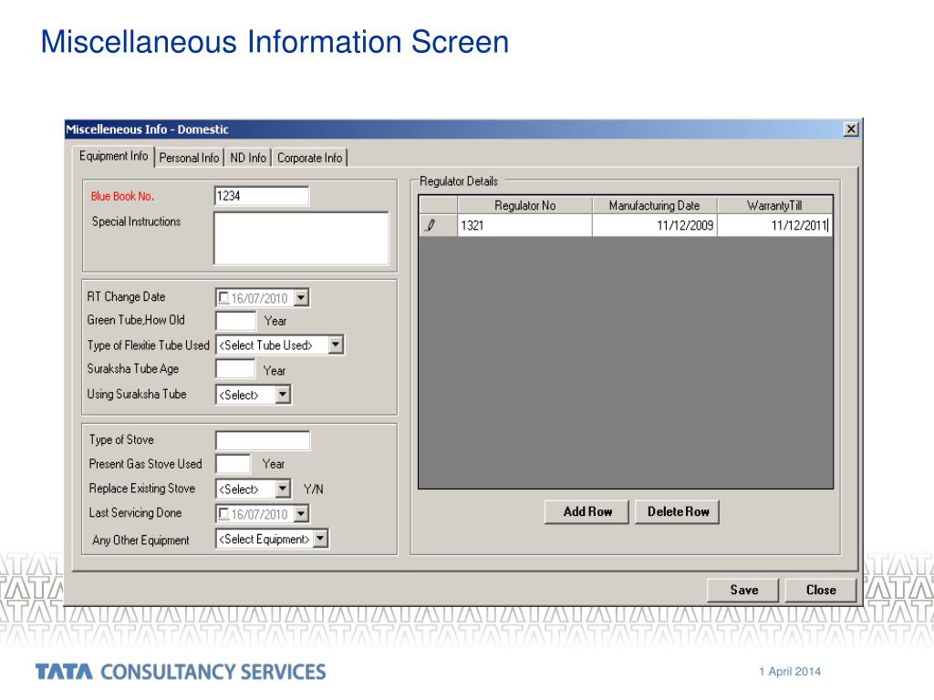Click the Close button at bottom
Image resolution: width=934 pixels, height=700 pixels.
click(821, 590)
